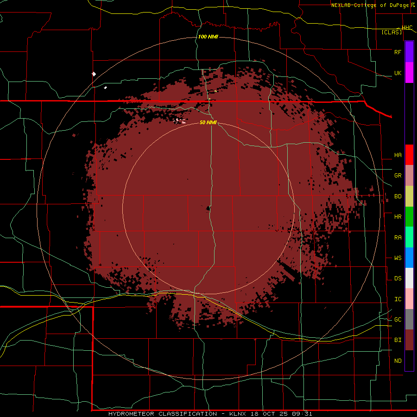
Task: Click the GR legend label
Action: (398, 176)
